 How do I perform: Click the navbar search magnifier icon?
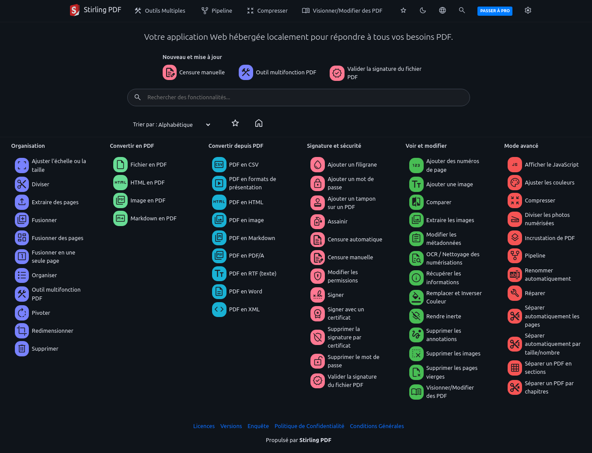(x=462, y=10)
